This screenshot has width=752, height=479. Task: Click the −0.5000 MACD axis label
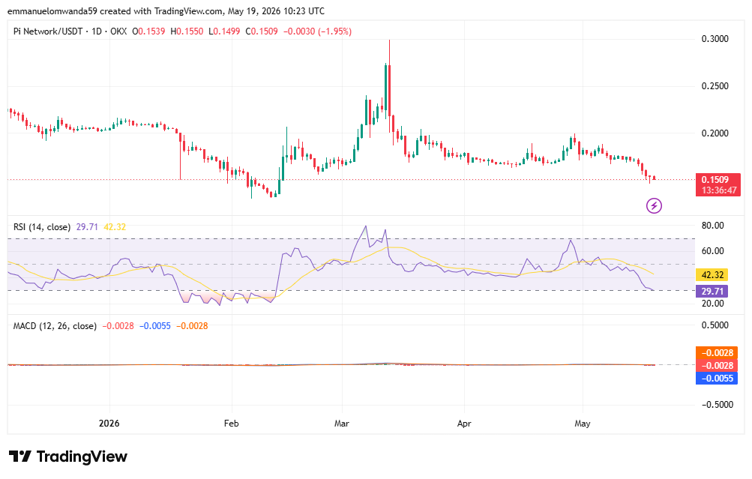717,405
